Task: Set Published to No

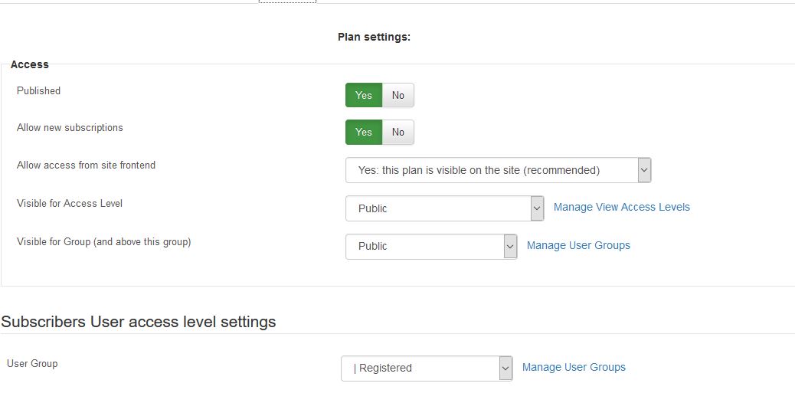Action: [x=398, y=95]
